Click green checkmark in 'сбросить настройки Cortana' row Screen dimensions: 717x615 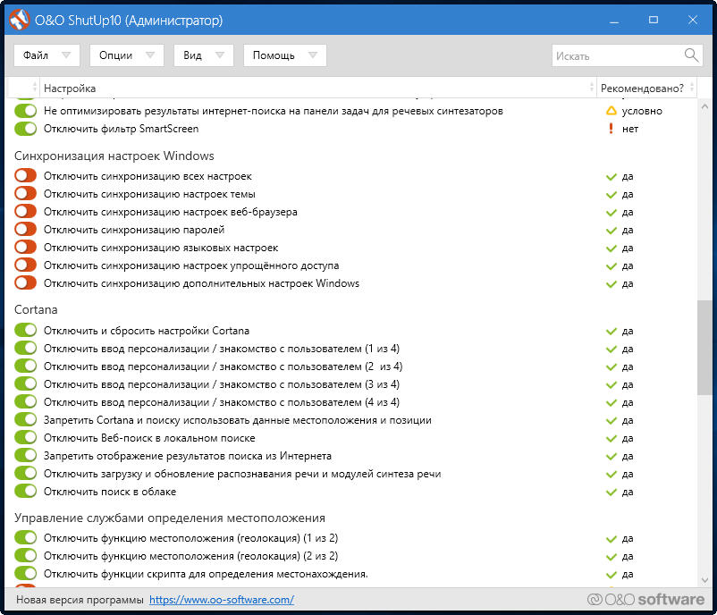pos(611,331)
